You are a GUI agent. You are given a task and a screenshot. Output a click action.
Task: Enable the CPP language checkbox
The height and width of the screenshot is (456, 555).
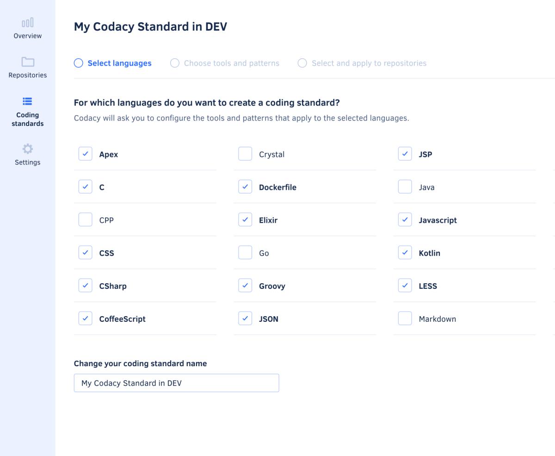click(x=85, y=219)
